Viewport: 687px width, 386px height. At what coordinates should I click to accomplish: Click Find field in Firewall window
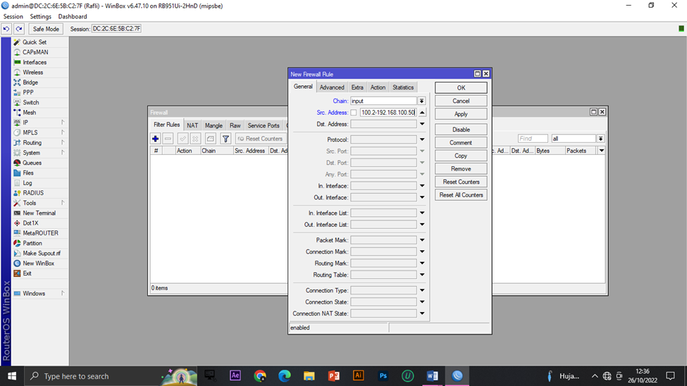[533, 139]
